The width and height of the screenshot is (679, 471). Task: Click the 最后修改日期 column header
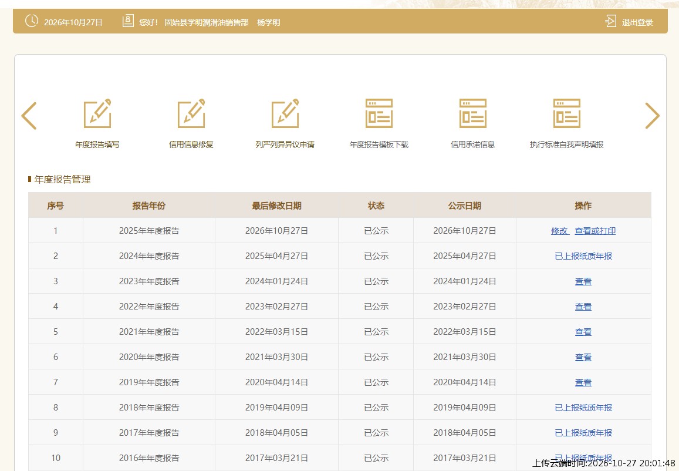[x=277, y=206]
